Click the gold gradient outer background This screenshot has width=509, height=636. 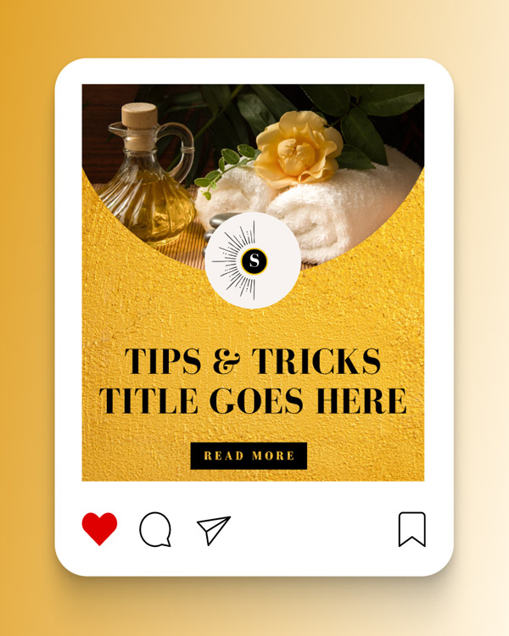tap(26, 316)
